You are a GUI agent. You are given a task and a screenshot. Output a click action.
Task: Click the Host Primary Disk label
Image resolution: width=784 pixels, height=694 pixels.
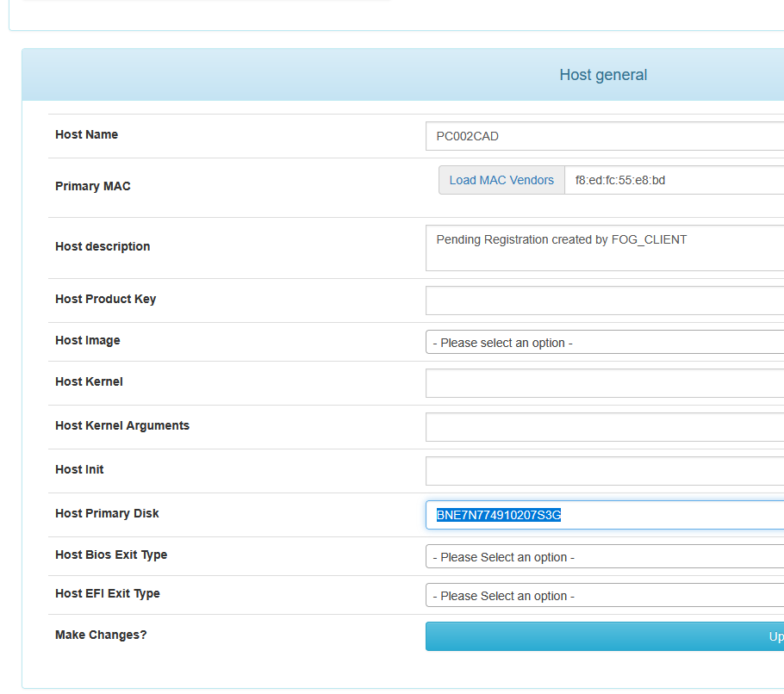pos(107,513)
